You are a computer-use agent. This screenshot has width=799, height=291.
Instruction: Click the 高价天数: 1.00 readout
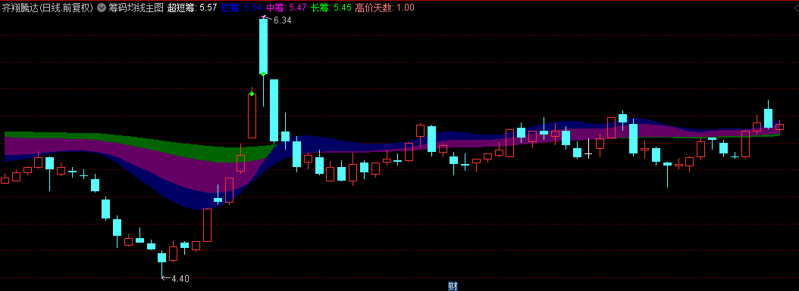coord(385,8)
